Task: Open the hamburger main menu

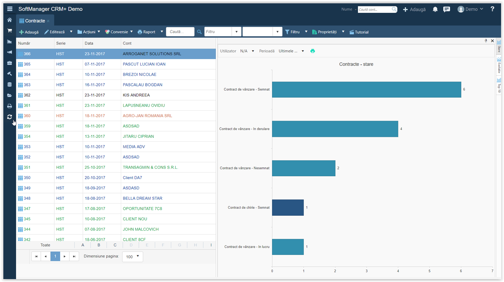Action: point(10,9)
